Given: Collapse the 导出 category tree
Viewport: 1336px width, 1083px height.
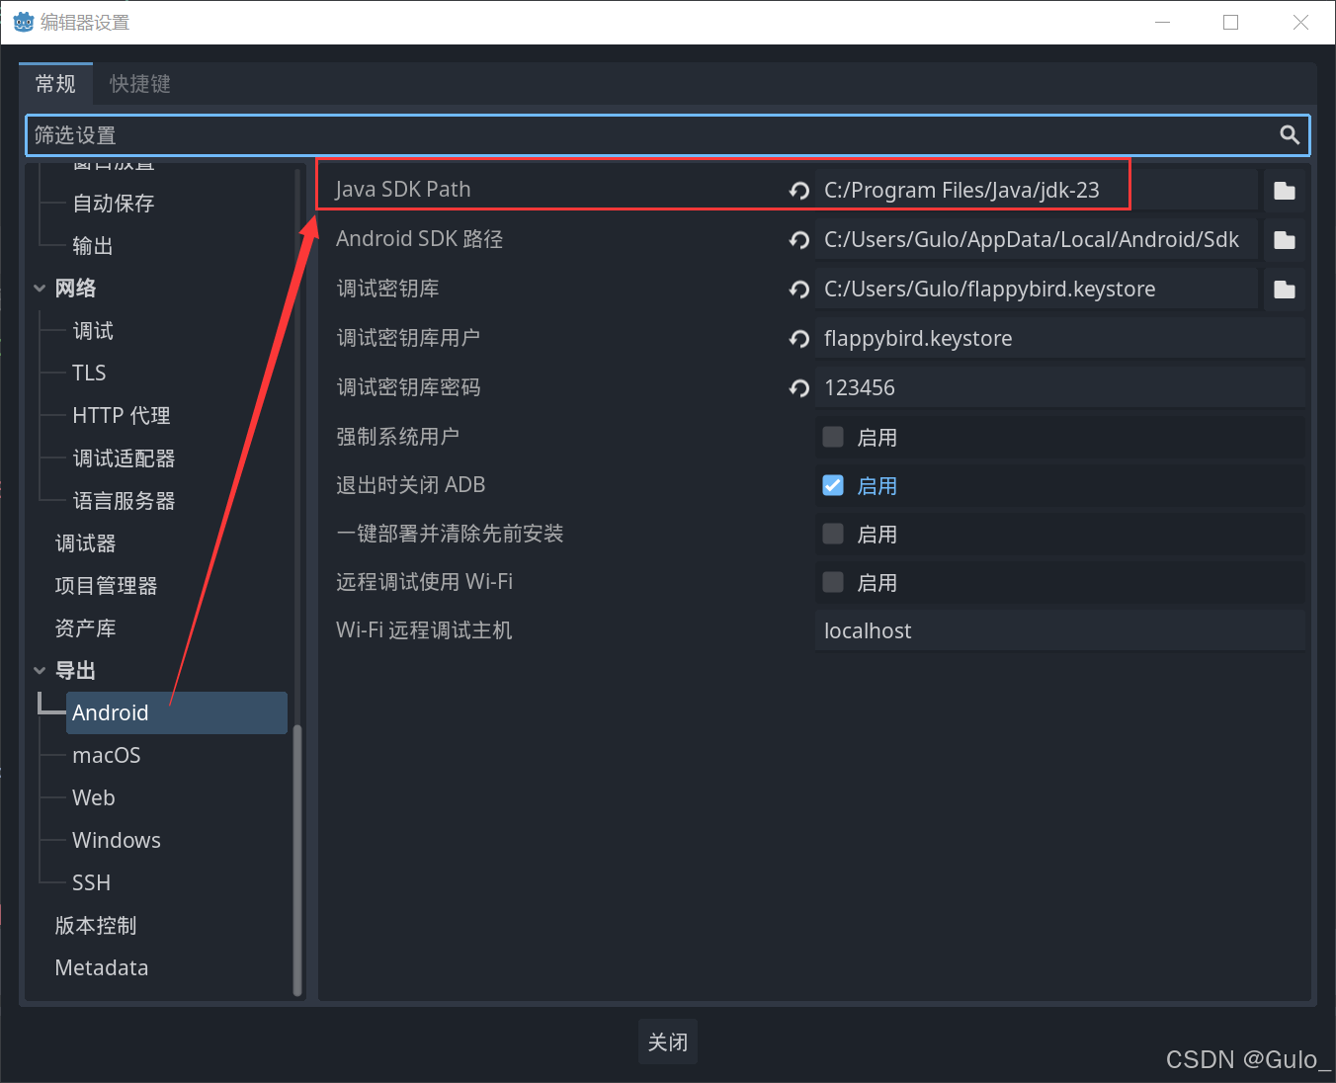Looking at the screenshot, I should click(x=40, y=669).
